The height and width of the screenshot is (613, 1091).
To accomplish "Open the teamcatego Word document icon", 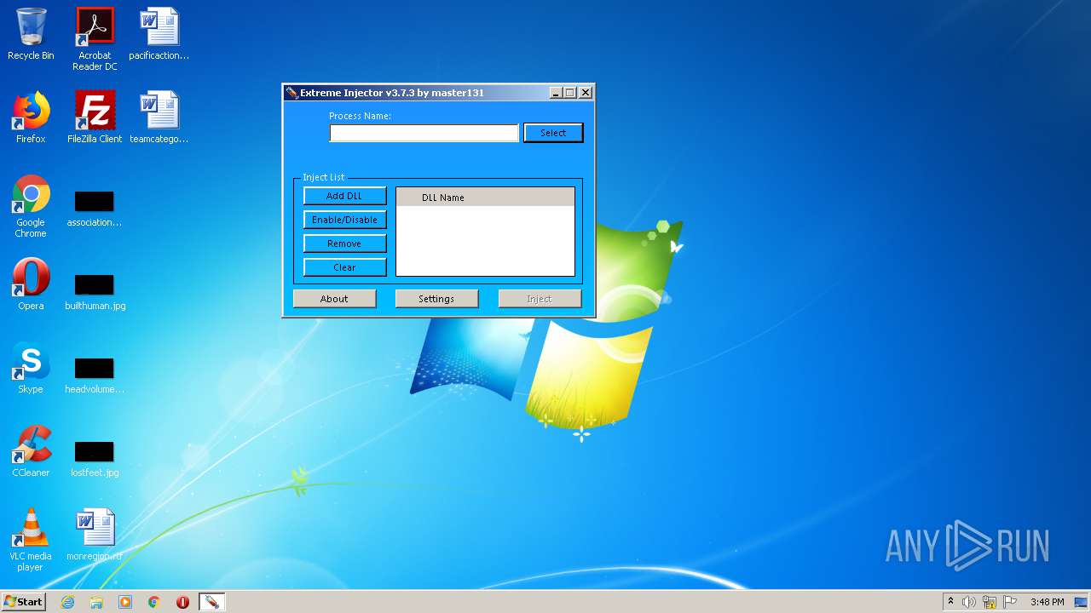I will pyautogui.click(x=159, y=117).
